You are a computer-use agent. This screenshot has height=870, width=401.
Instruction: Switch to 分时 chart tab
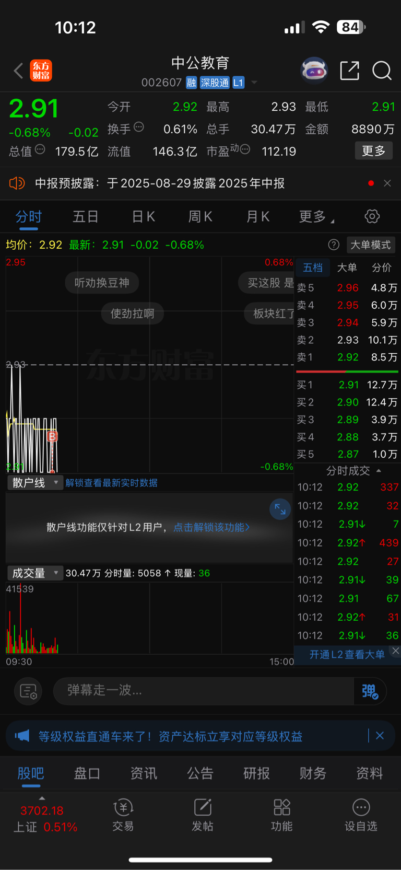click(29, 216)
